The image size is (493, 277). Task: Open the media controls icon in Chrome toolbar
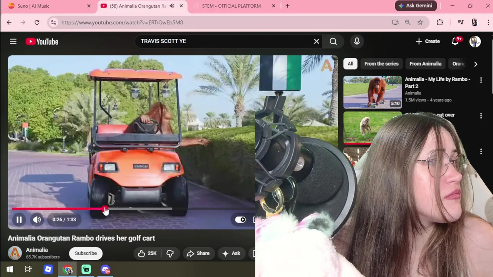[x=461, y=22]
